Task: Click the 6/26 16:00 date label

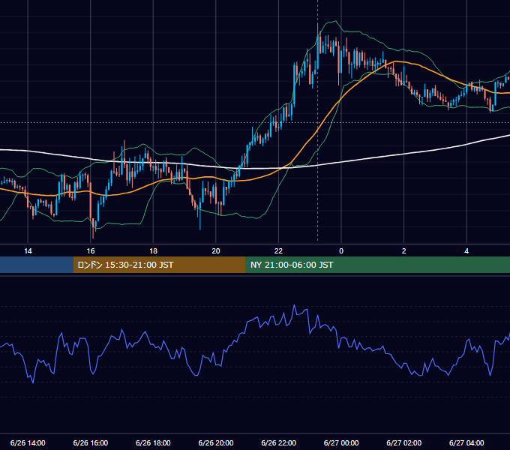Action: 91,442
